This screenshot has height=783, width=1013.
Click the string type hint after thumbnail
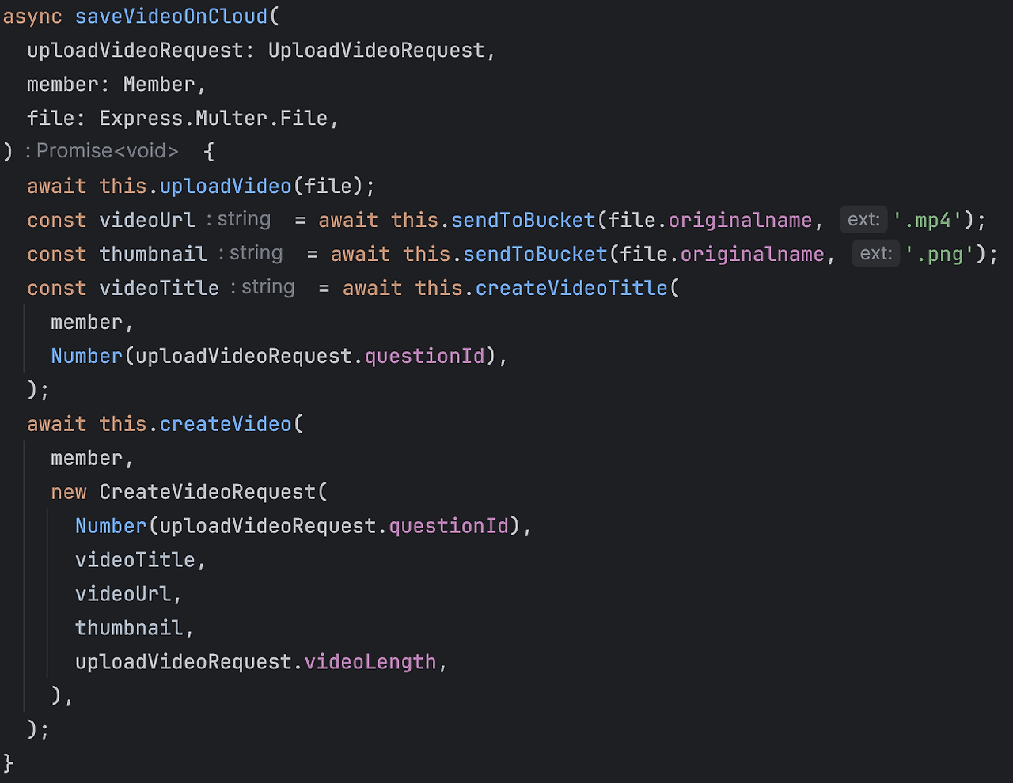pos(256,253)
